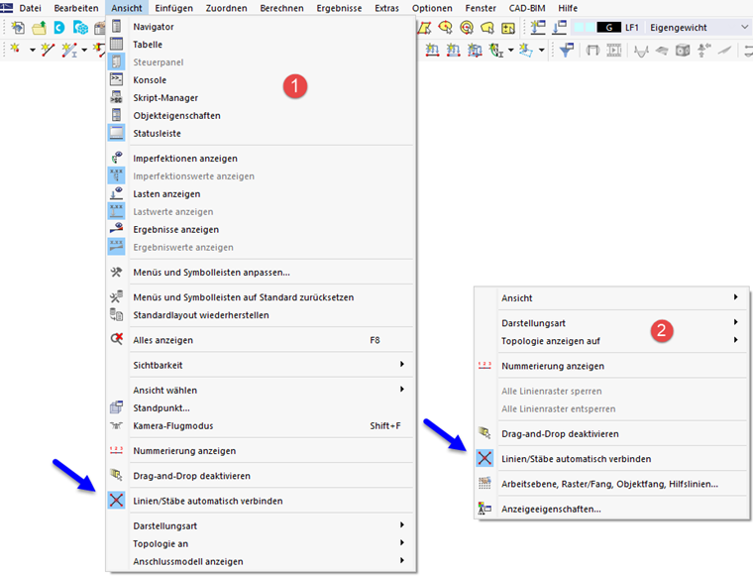753x576 pixels.
Task: Click the new line tool icon
Action: click(x=48, y=50)
